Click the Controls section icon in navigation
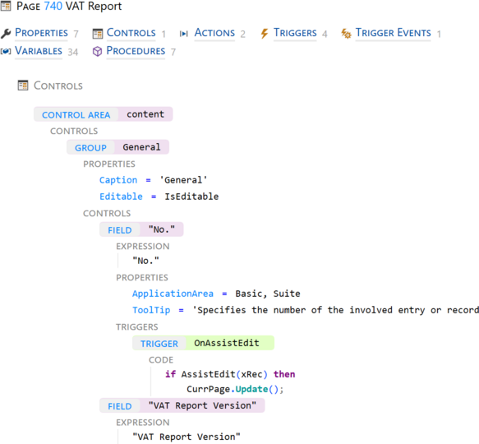 pos(98,34)
